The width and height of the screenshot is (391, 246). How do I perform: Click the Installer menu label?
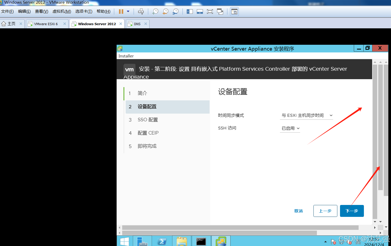(x=126, y=56)
